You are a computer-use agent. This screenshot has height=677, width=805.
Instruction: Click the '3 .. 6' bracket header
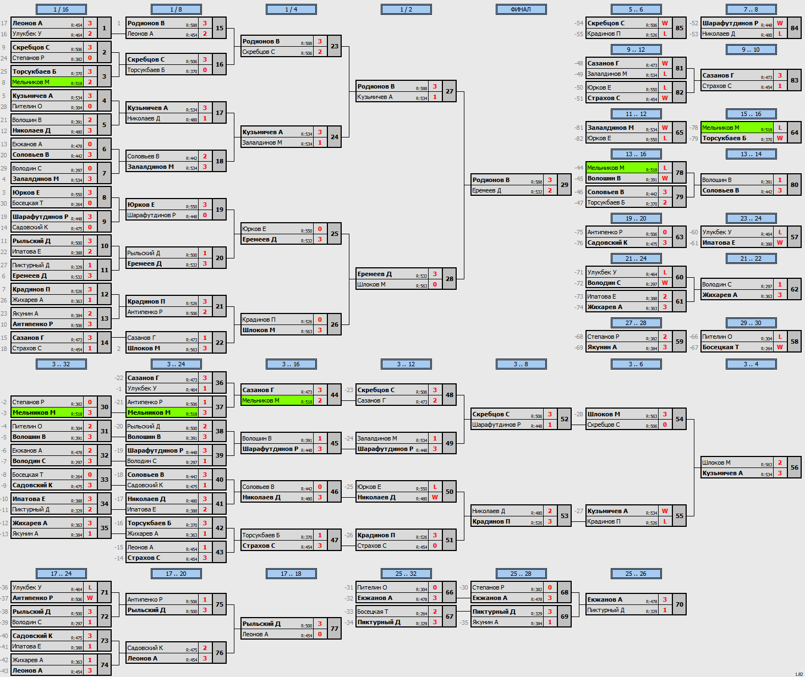(636, 364)
